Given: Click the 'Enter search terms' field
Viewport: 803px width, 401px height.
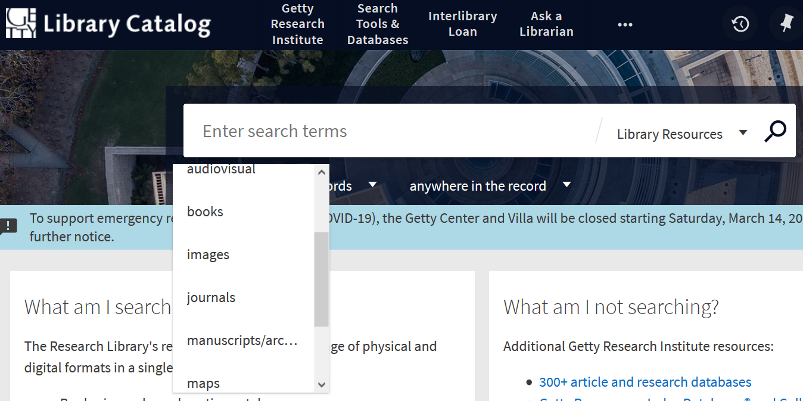Looking at the screenshot, I should pyautogui.click(x=387, y=131).
